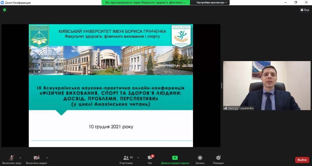This screenshot has height=166, width=312.
Task: Expand audio options arrow beside microphone
Action: pos(20,158)
